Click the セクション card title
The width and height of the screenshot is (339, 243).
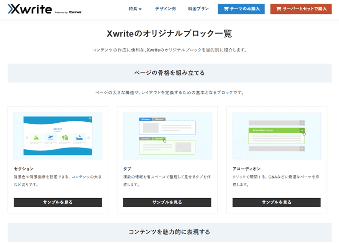24,169
